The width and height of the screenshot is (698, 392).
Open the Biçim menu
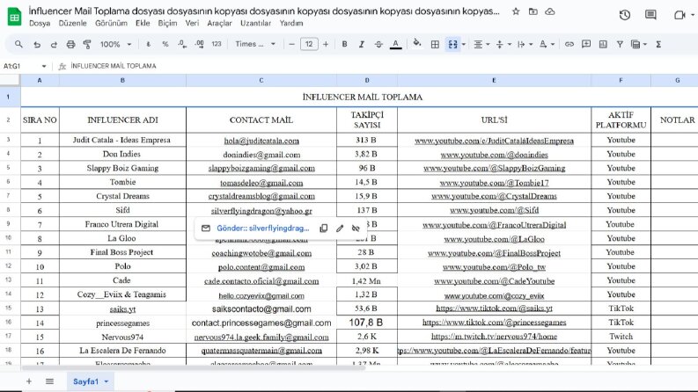coord(167,23)
